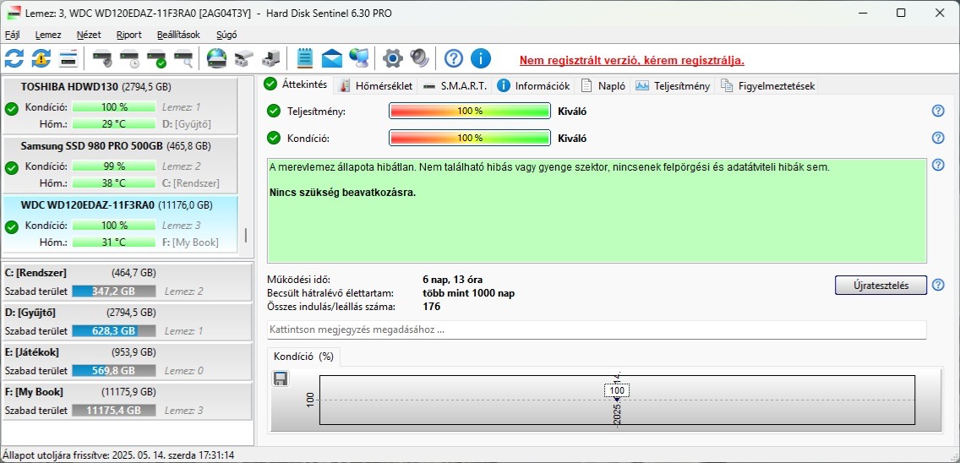The image size is (960, 463).
Task: Click the main Kondíció 100 % gradient bar
Action: (470, 138)
